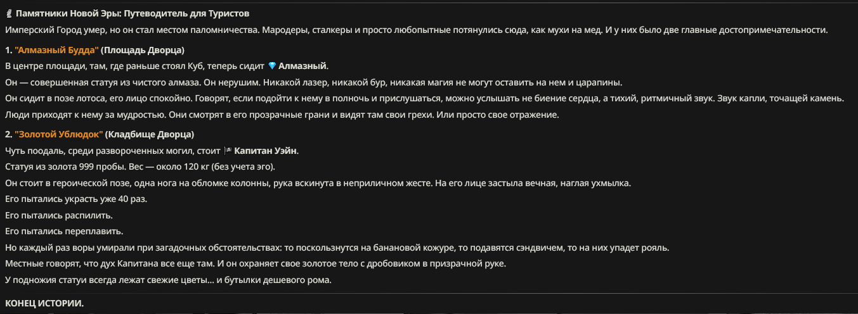This screenshot has height=314, width=858.
Task: Click the "КОНЕЦ ИСТОРИИ." footer text
Action: click(x=44, y=304)
